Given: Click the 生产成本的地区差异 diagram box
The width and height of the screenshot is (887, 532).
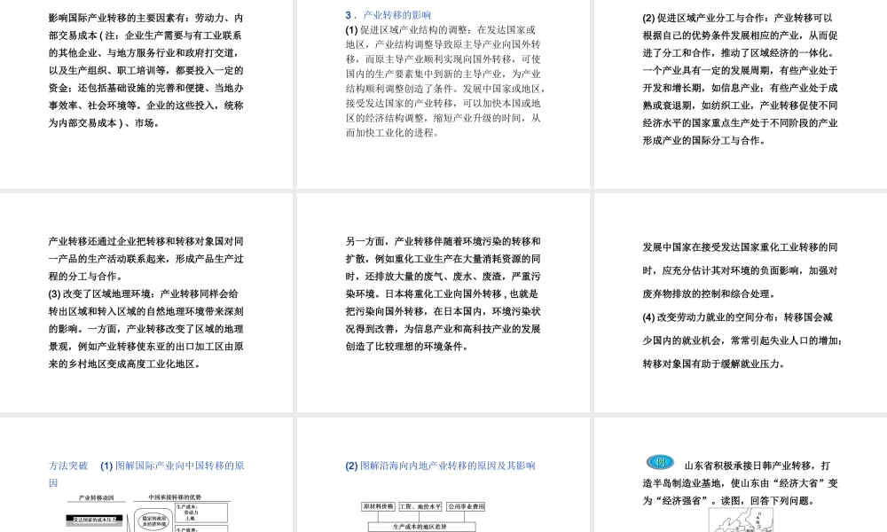Looking at the screenshot, I should 422,526.
